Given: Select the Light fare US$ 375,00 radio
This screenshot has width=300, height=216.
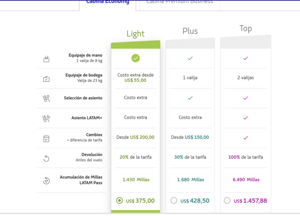Looking at the screenshot, I should (x=119, y=200).
